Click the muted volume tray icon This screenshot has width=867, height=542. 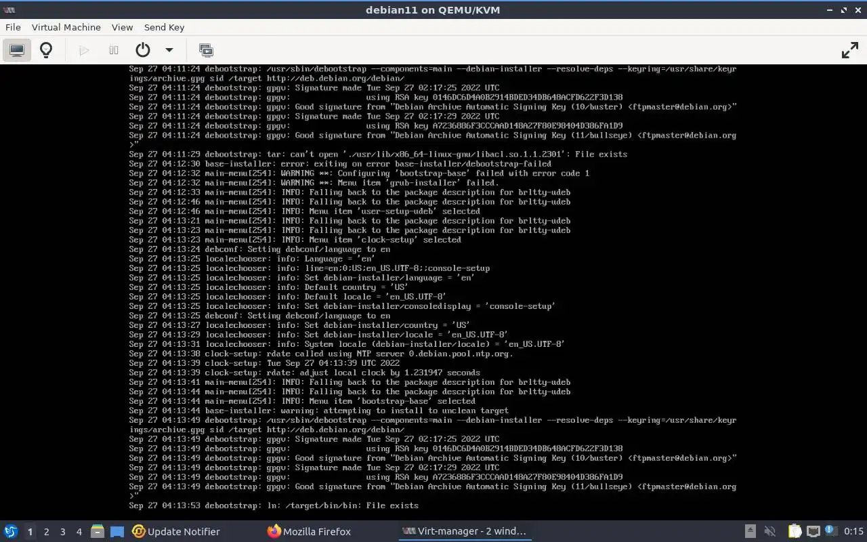click(x=769, y=531)
